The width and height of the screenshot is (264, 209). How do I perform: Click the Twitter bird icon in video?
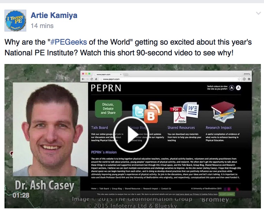(x=139, y=111)
